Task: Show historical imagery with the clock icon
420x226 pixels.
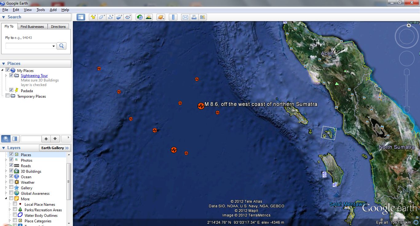Action: pyautogui.click(x=140, y=17)
